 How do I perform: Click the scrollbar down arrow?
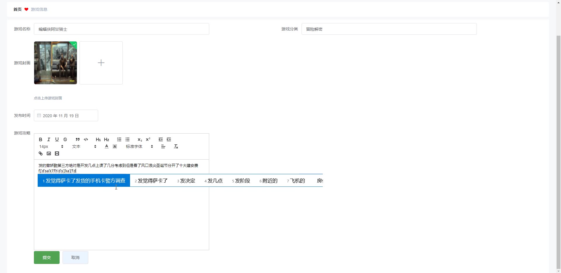[x=558, y=271]
